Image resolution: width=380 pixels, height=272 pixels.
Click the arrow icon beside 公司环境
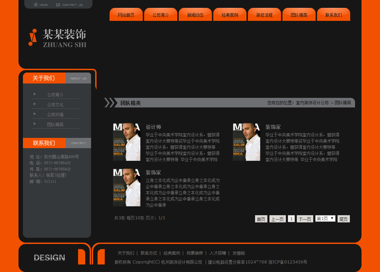pyautogui.click(x=35, y=115)
